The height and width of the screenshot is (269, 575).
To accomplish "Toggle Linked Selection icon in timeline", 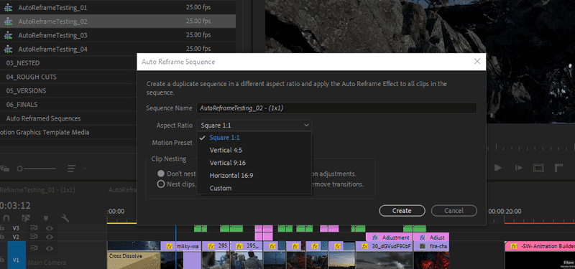I will pyautogui.click(x=26, y=218).
